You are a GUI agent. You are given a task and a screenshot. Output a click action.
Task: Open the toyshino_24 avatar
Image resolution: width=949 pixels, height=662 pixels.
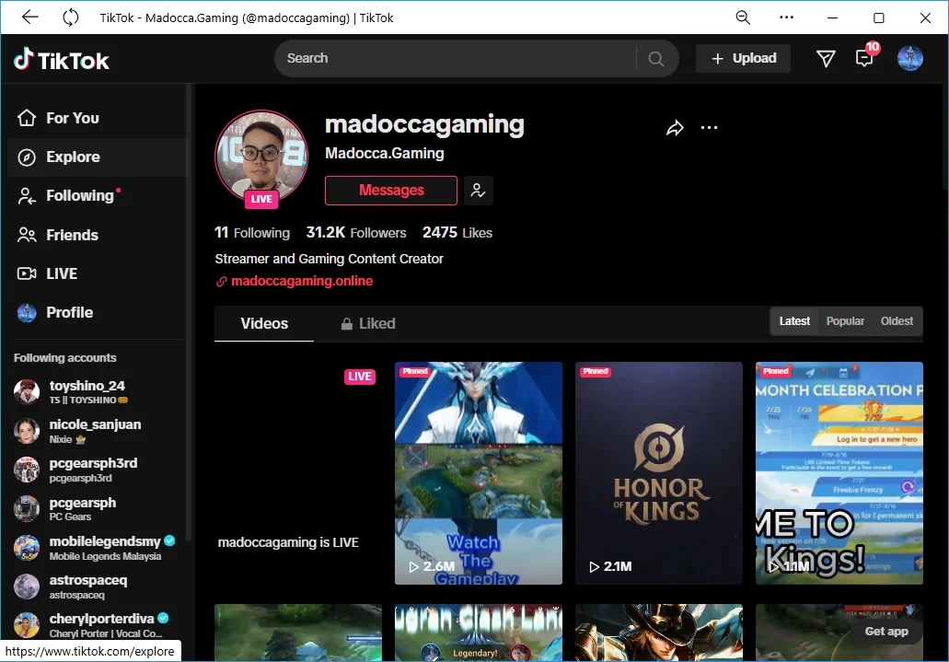point(27,392)
